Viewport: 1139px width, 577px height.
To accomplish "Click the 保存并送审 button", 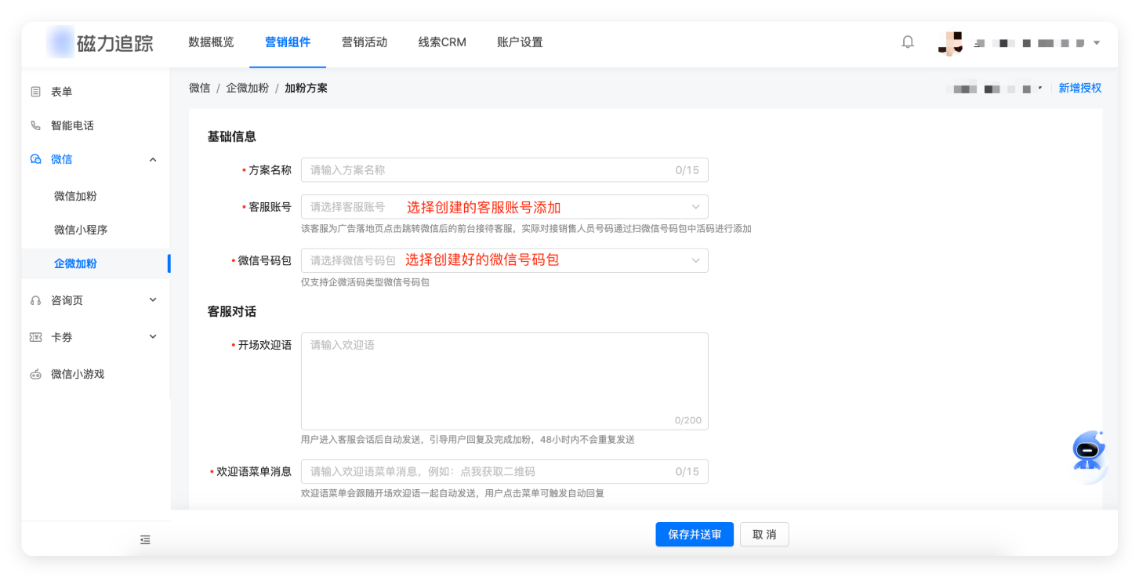I will pyautogui.click(x=695, y=535).
